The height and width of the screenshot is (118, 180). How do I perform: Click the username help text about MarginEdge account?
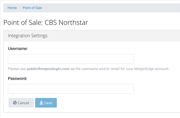pyautogui.click(x=89, y=69)
